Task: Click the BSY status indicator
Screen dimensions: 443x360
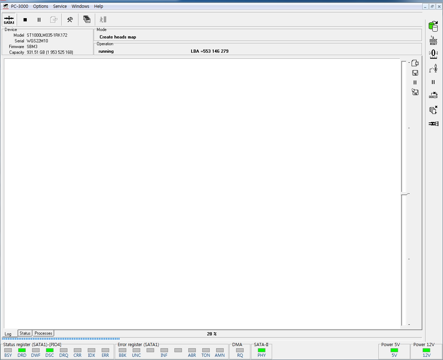Action: pos(8,350)
